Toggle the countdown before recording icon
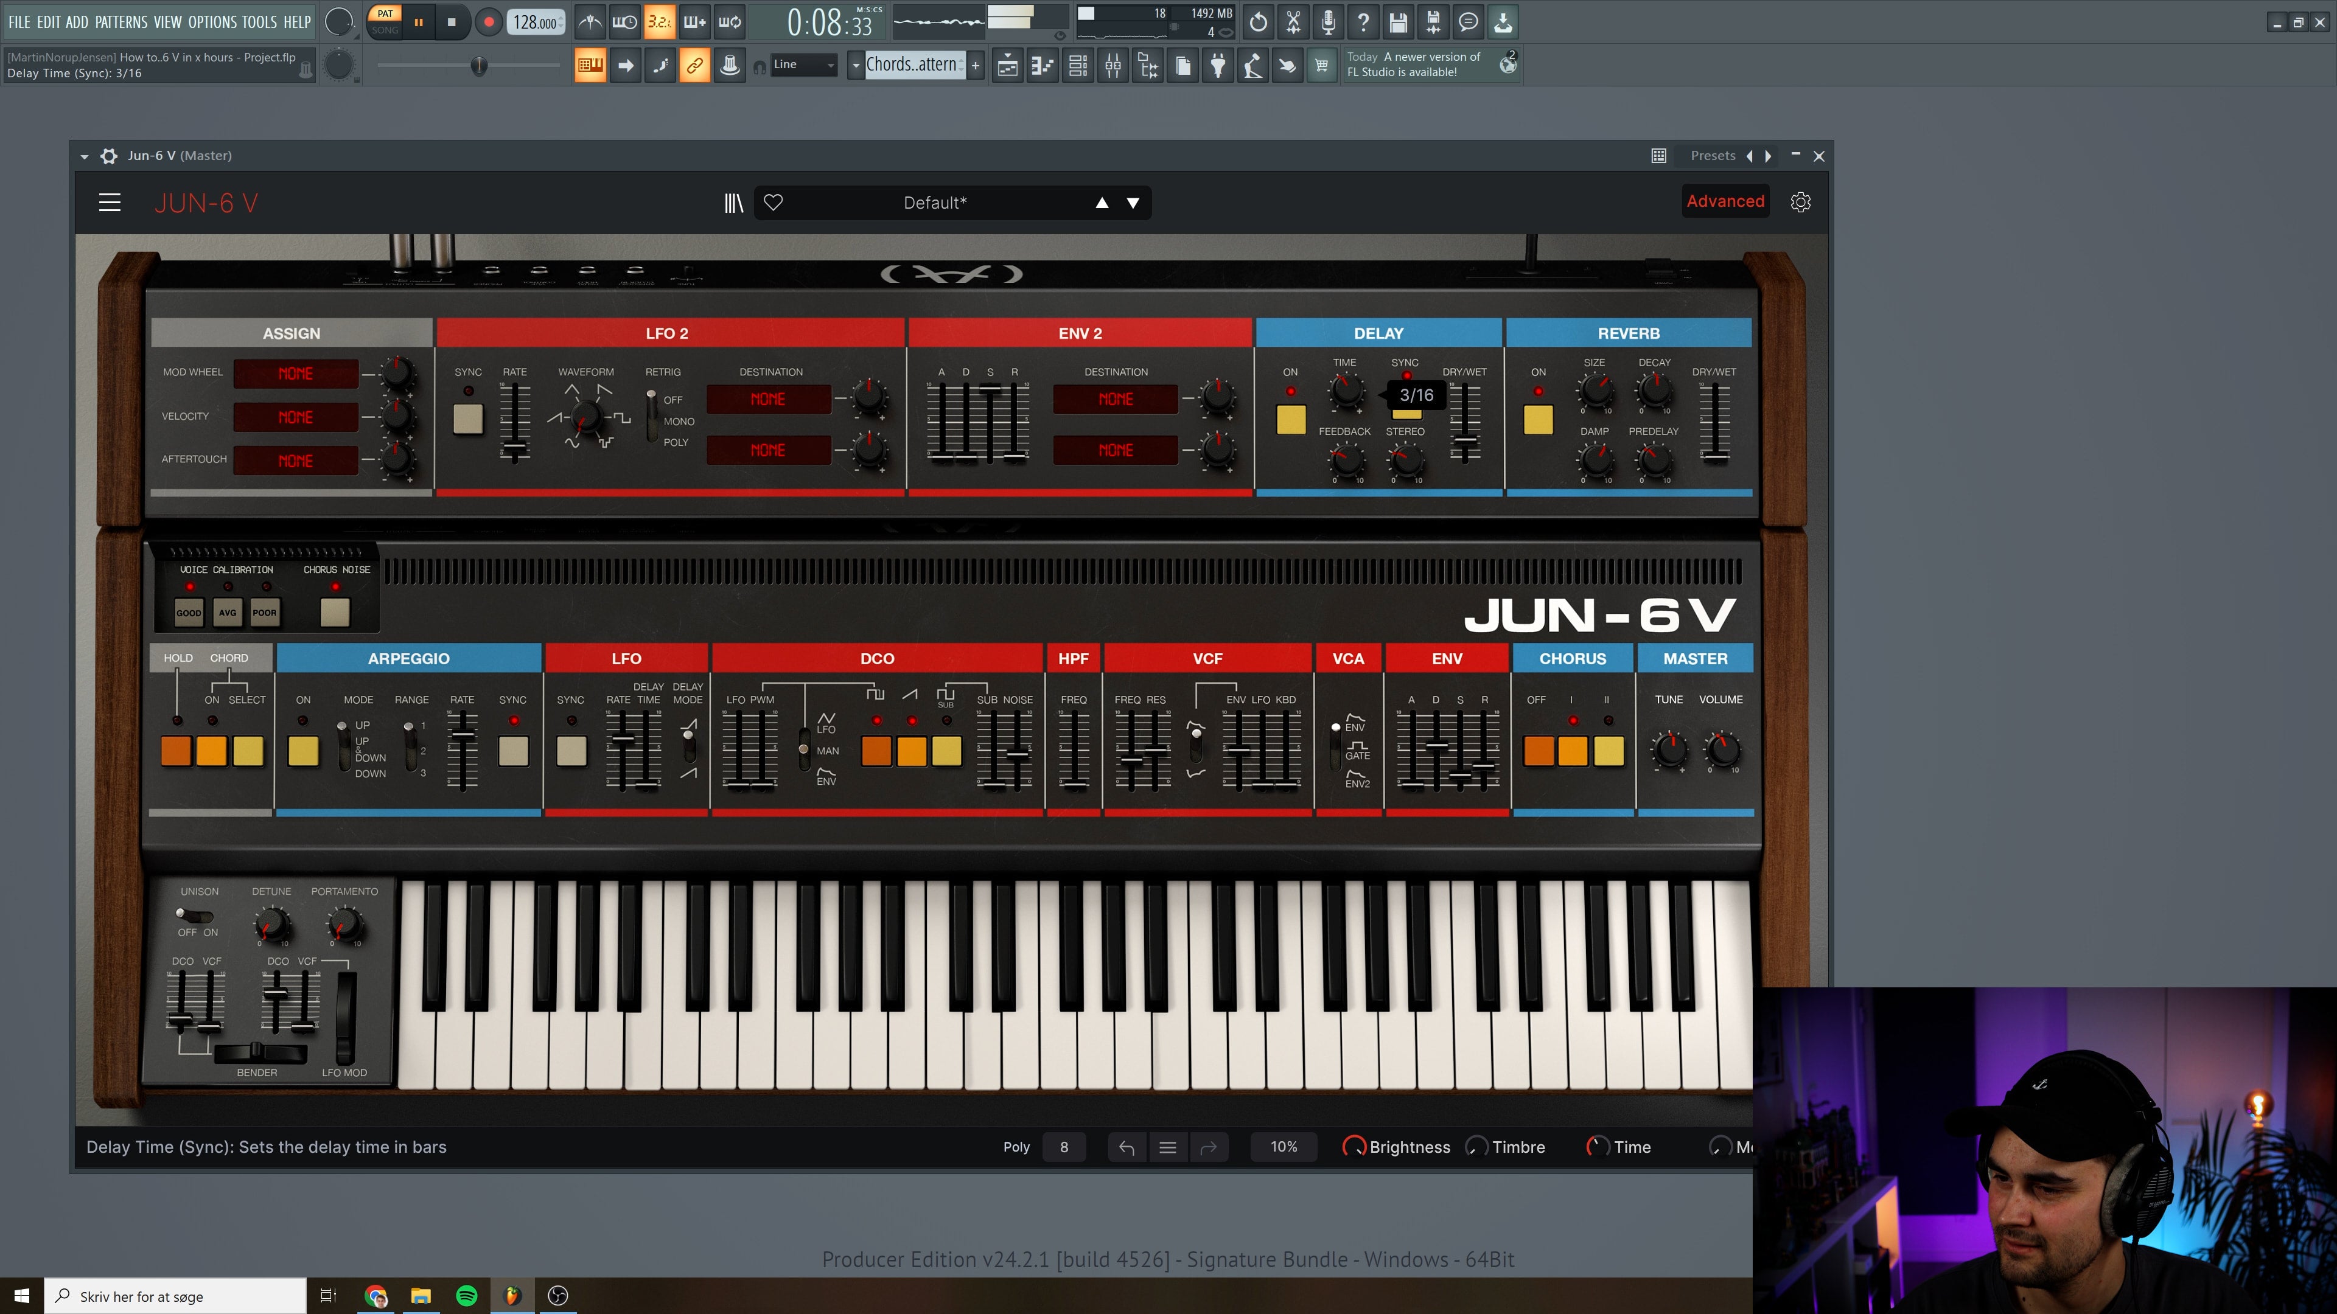This screenshot has width=2337, height=1314. click(660, 23)
